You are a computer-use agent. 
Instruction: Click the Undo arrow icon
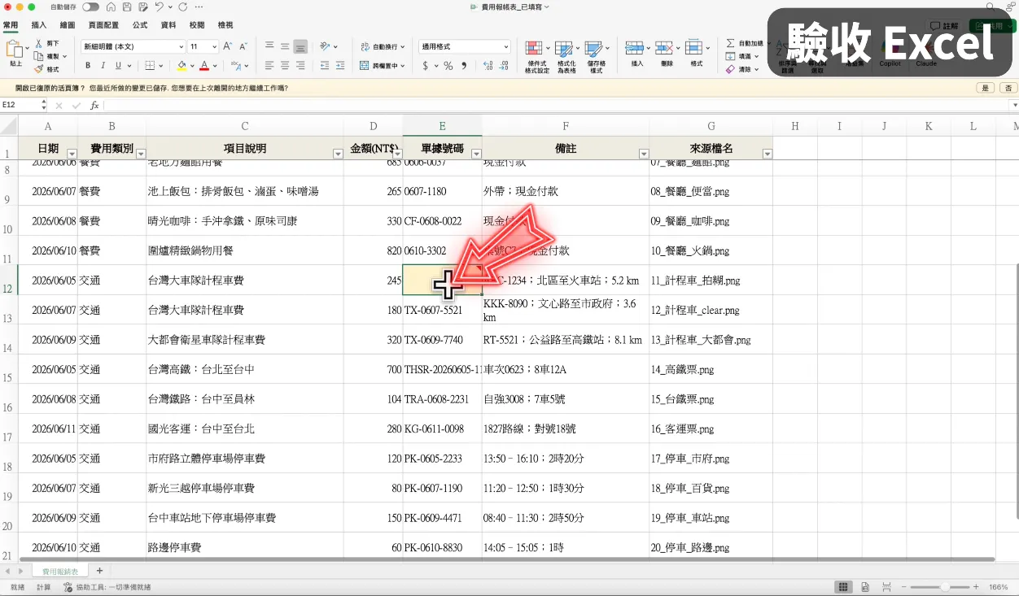click(x=159, y=7)
